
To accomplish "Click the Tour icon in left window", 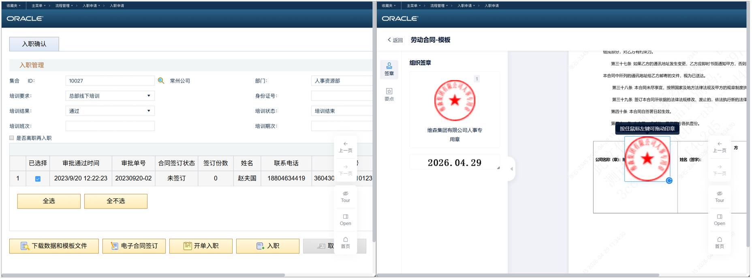I will tap(345, 196).
